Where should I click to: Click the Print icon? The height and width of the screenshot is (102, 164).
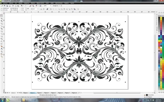[10, 6]
